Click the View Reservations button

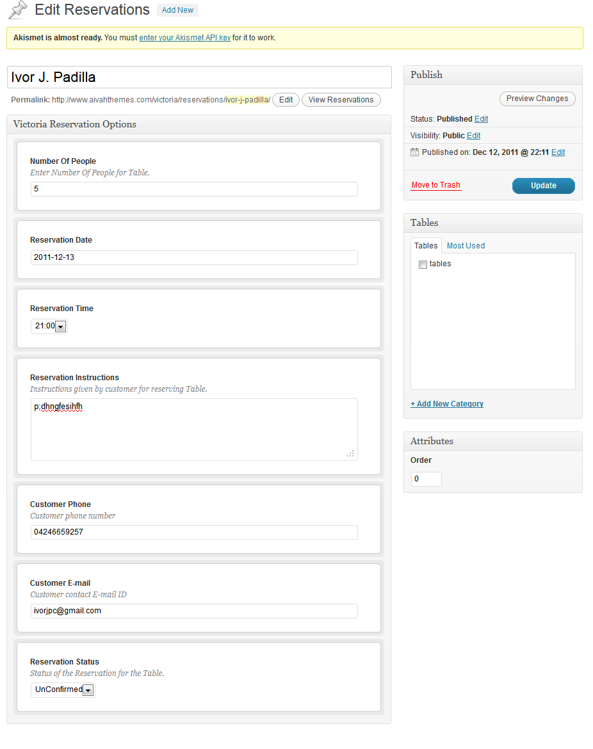(x=341, y=100)
